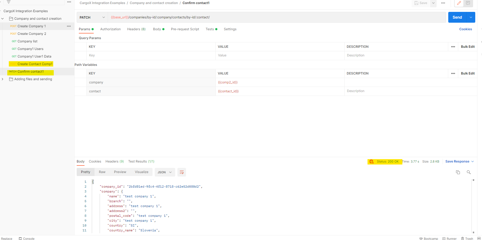Open the Pre-request Script tab

(185, 29)
